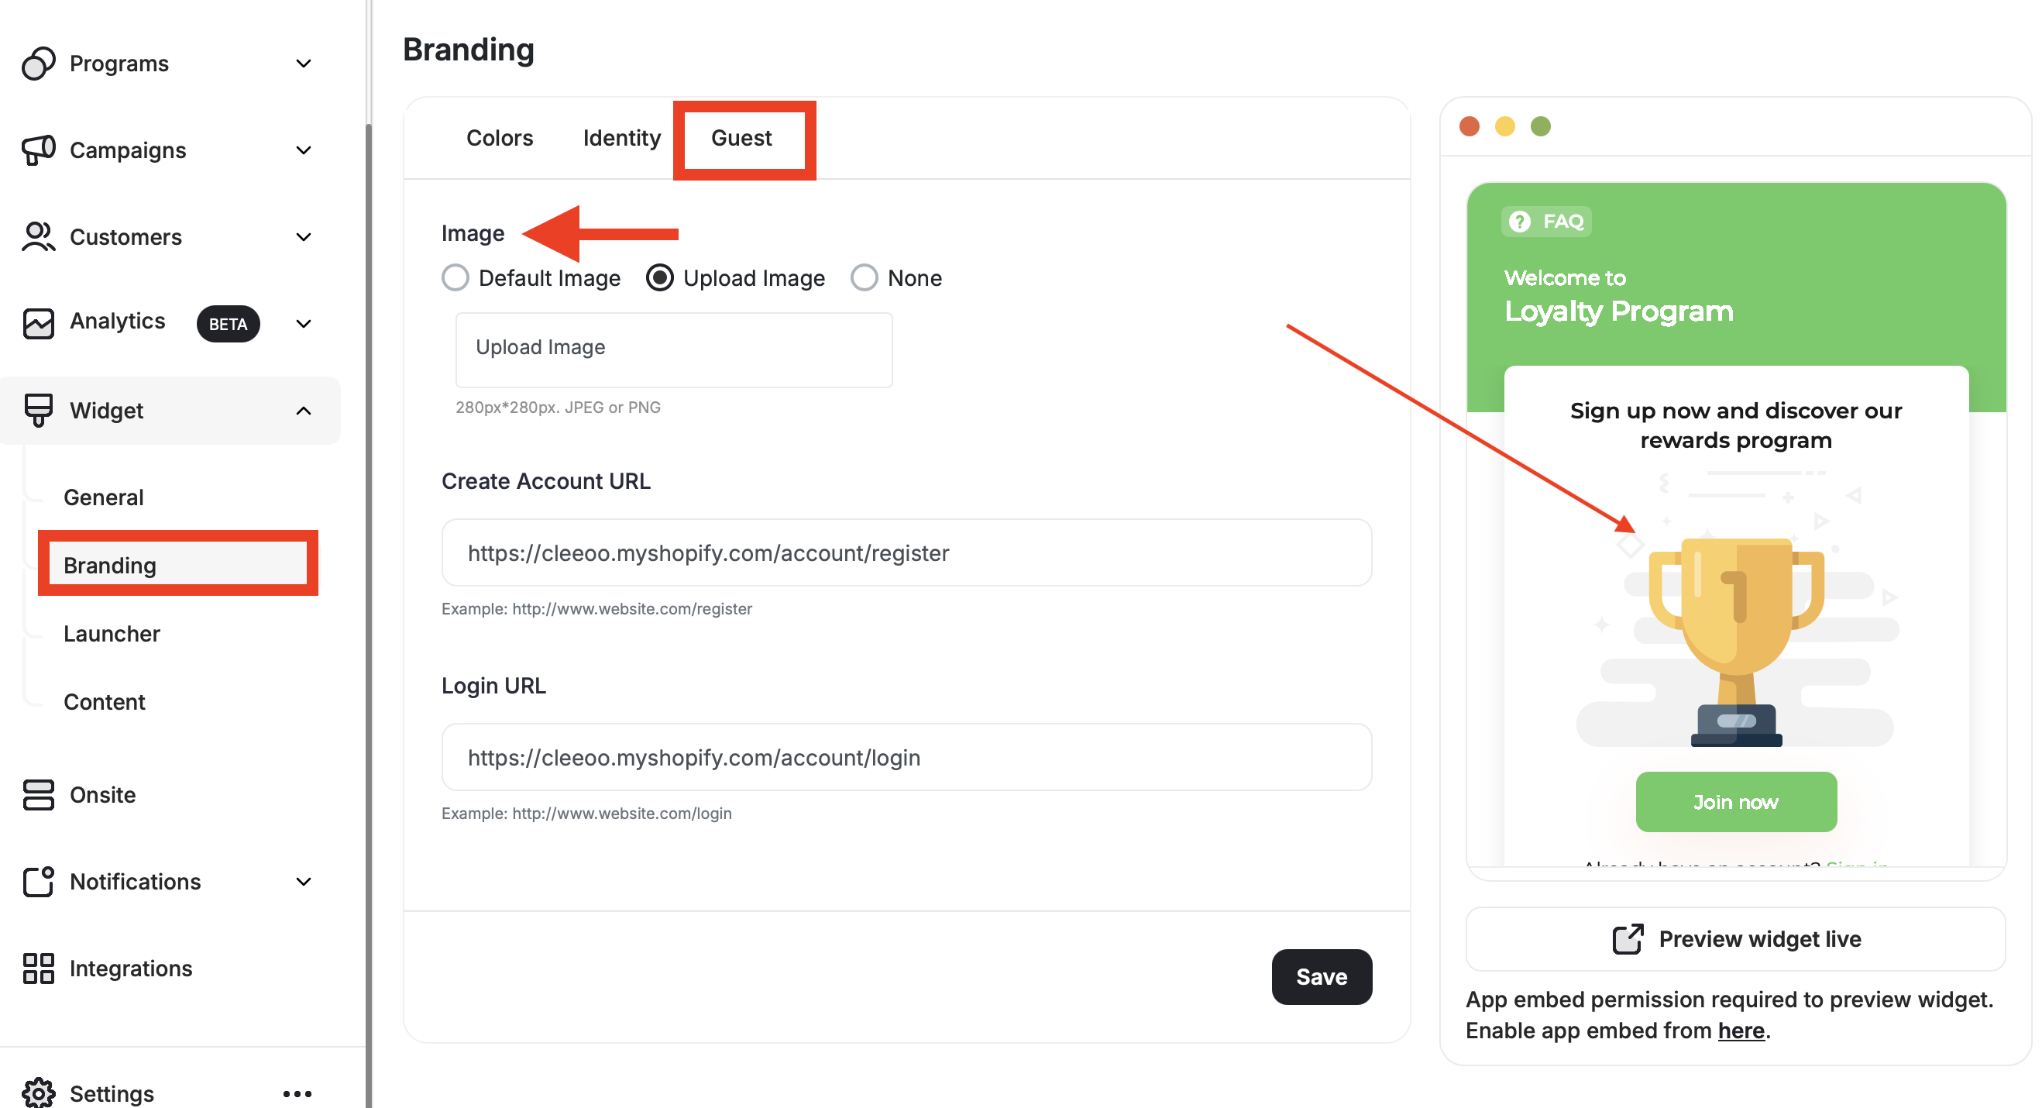
Task: Click the yellow dot in widget preview
Action: click(x=1504, y=126)
